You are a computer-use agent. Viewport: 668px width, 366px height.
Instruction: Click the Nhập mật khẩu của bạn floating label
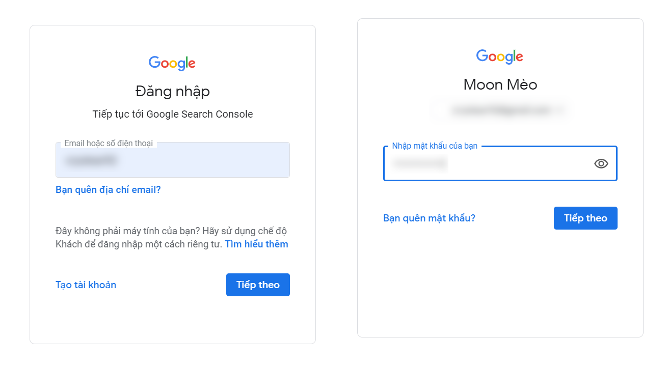435,146
